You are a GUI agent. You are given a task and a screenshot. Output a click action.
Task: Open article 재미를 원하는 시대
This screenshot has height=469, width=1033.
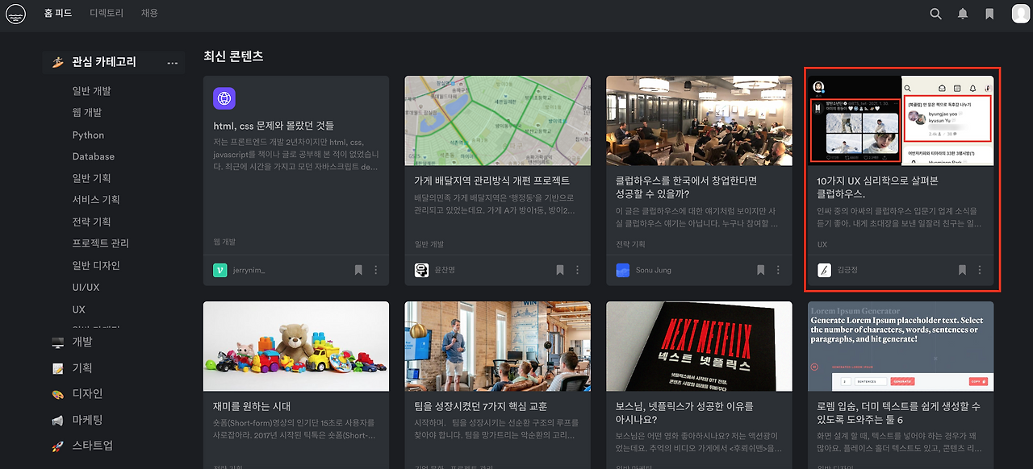pos(252,406)
